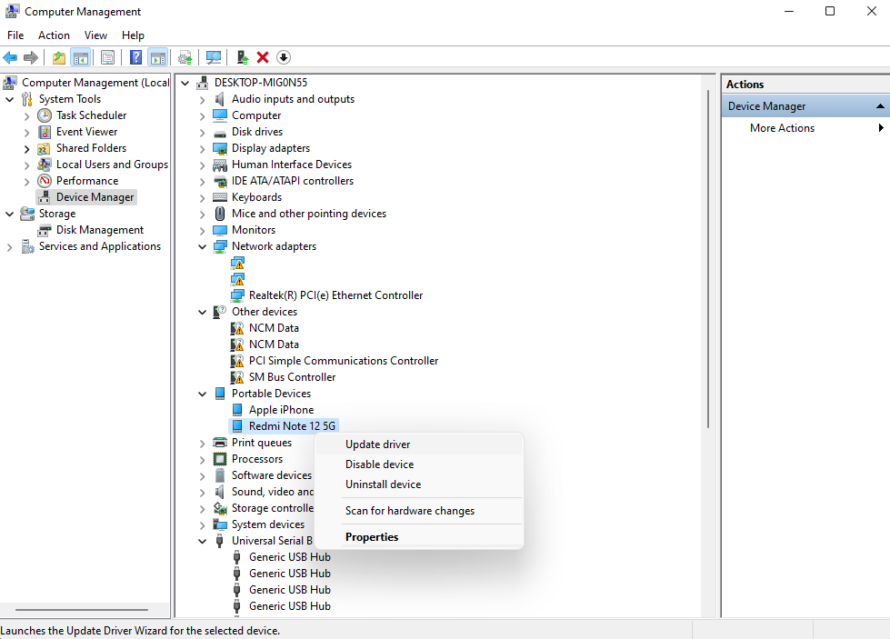Collapse the System Tools tree node
The height and width of the screenshot is (639, 890).
[10, 99]
